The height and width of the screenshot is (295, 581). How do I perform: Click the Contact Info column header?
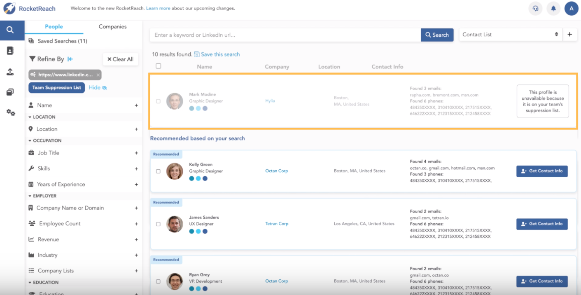click(x=387, y=67)
